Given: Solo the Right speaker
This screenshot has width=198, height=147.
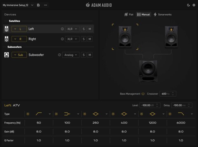Looking at the screenshot, I should tap(84, 39).
